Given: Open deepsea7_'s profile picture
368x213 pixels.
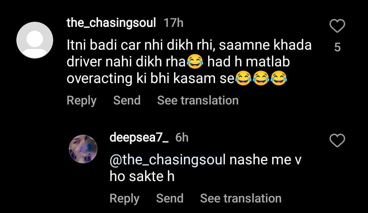Looking at the screenshot, I should pyautogui.click(x=83, y=149).
